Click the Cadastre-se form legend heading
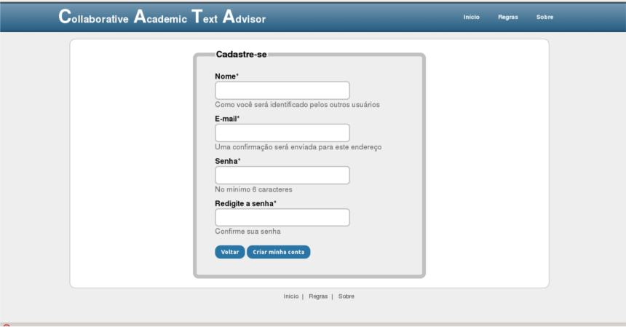This screenshot has height=327, width=626. (x=241, y=55)
